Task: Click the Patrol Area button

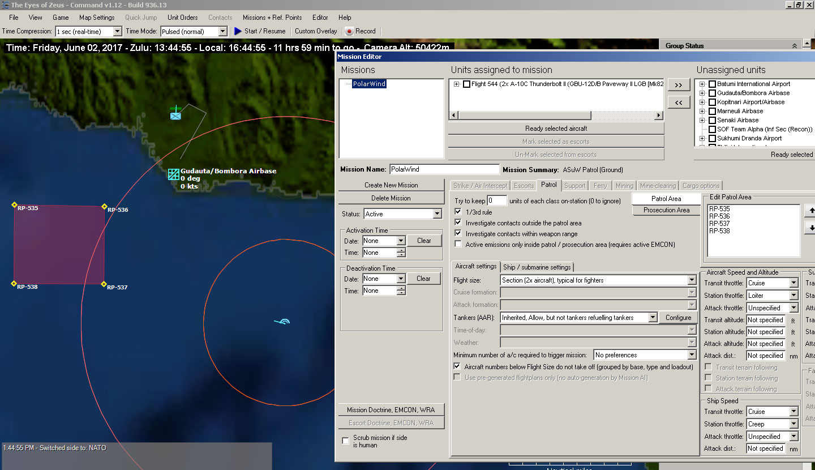Action: [666, 199]
